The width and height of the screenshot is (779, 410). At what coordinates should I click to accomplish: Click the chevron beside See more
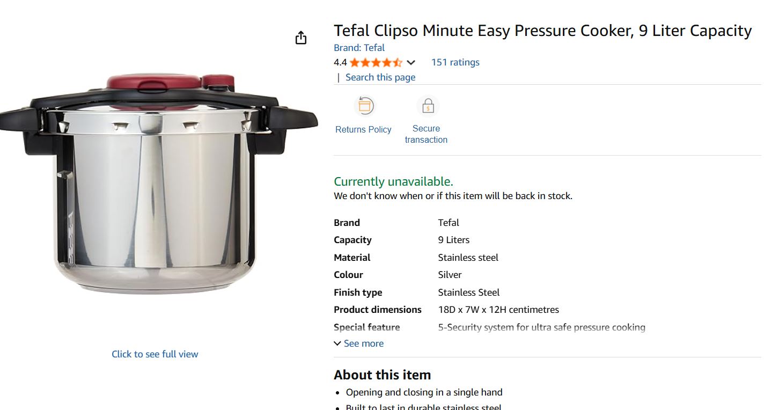tap(337, 343)
